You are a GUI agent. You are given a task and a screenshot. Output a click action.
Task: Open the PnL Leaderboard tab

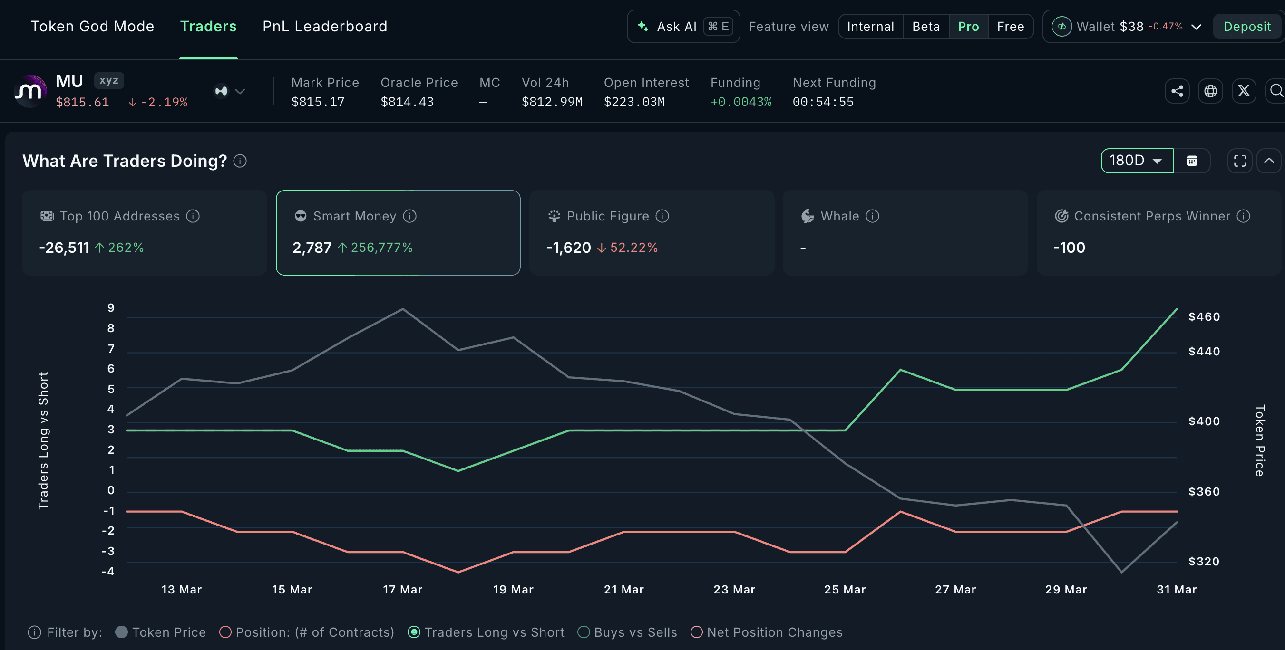click(325, 27)
